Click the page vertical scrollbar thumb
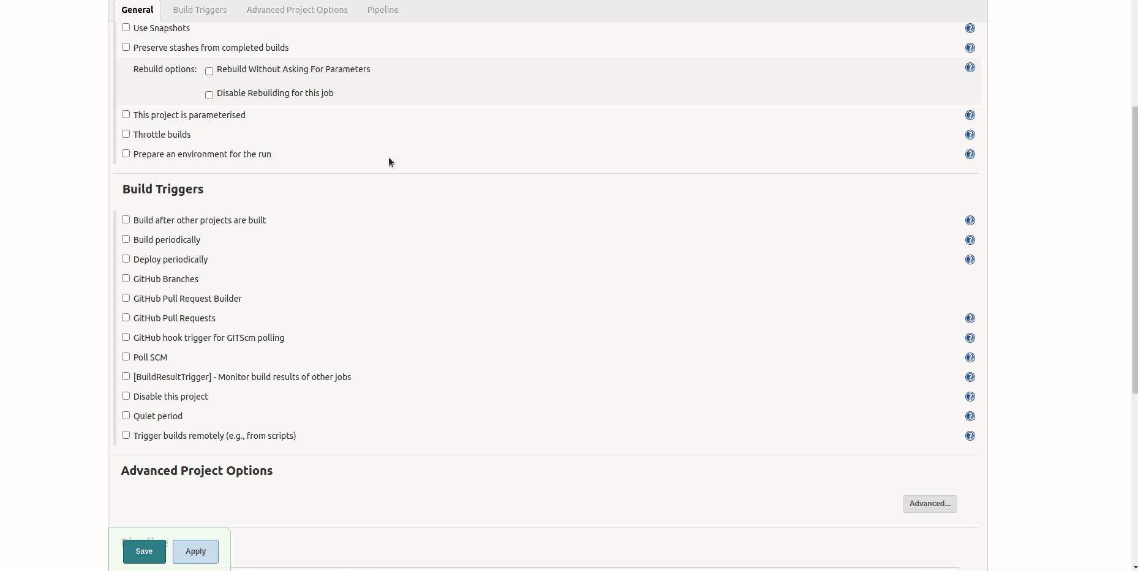 1134,250
